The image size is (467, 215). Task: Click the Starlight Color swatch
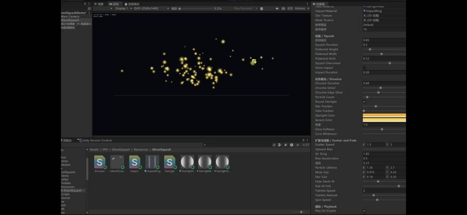384,115
